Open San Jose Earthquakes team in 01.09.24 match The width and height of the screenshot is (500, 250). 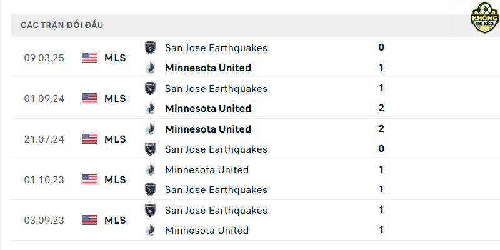click(216, 88)
